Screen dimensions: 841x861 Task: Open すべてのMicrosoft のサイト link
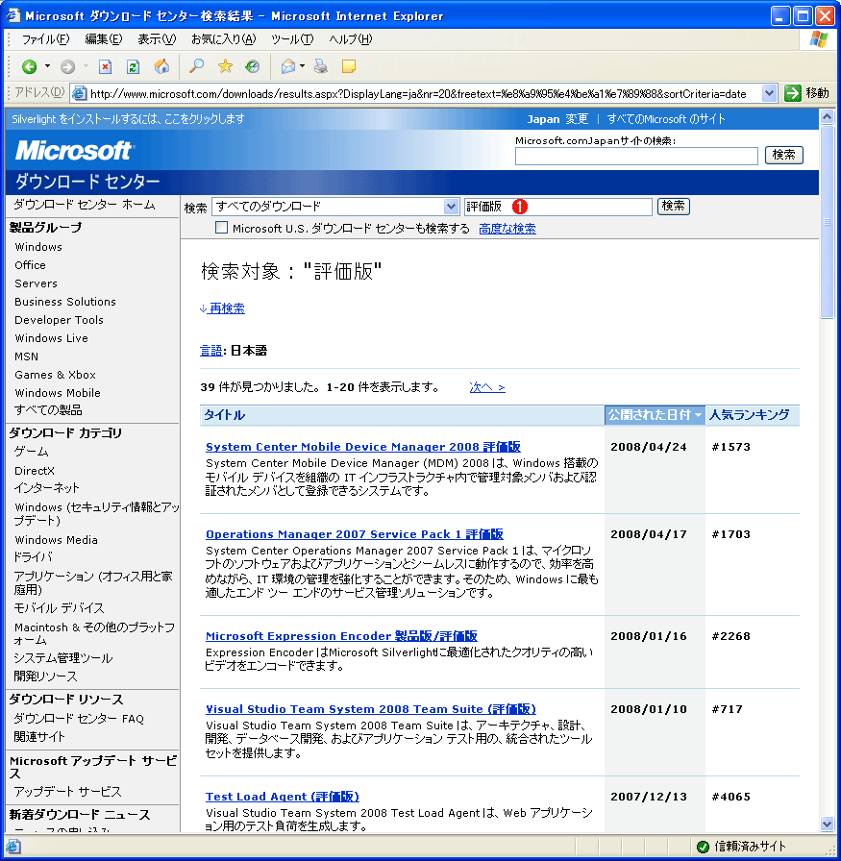click(666, 119)
